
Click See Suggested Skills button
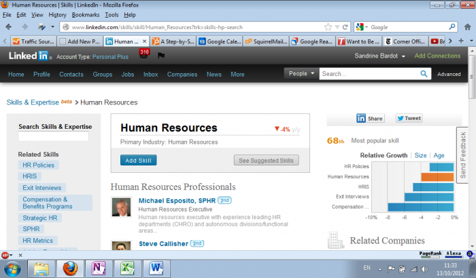point(267,161)
